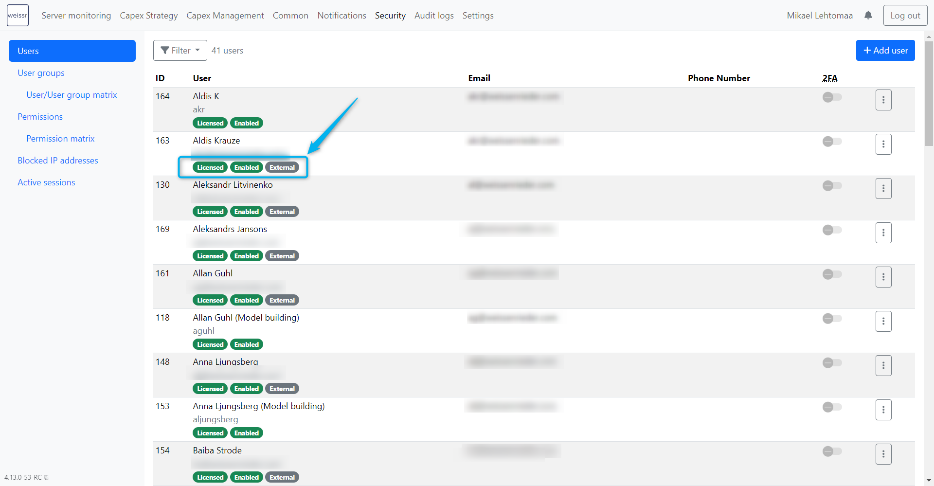Screen dimensions: 934x486
Task: Go to Permissions in sidebar
Action: click(40, 117)
